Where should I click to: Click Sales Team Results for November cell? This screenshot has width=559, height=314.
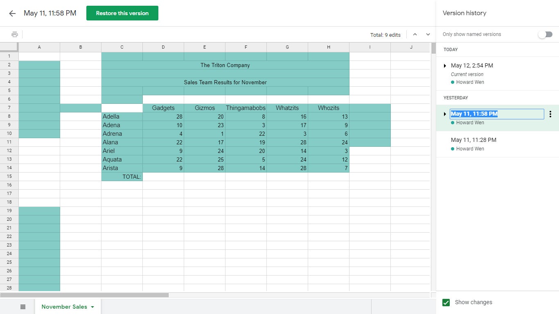pos(225,82)
